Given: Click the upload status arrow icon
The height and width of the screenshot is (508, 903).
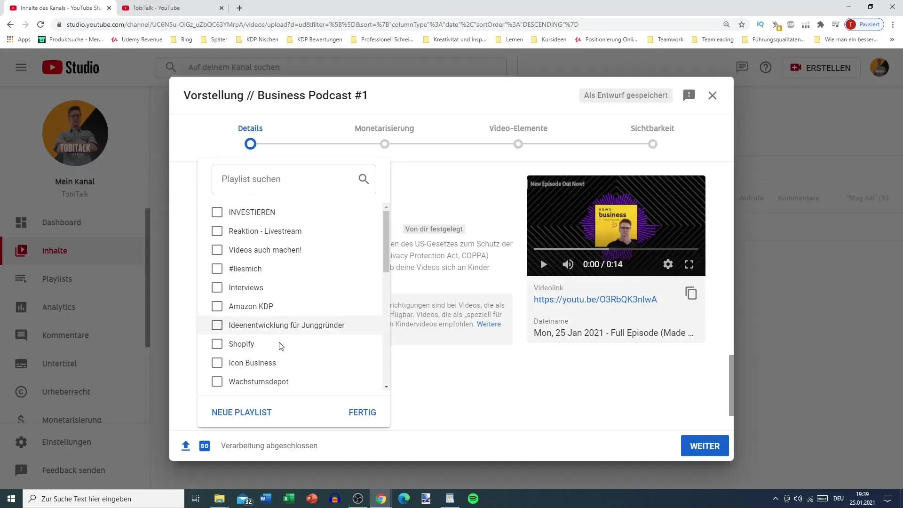Looking at the screenshot, I should tap(186, 446).
